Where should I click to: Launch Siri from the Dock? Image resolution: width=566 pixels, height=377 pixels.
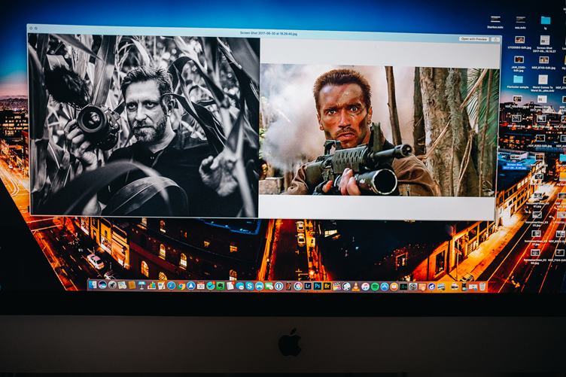click(102, 285)
